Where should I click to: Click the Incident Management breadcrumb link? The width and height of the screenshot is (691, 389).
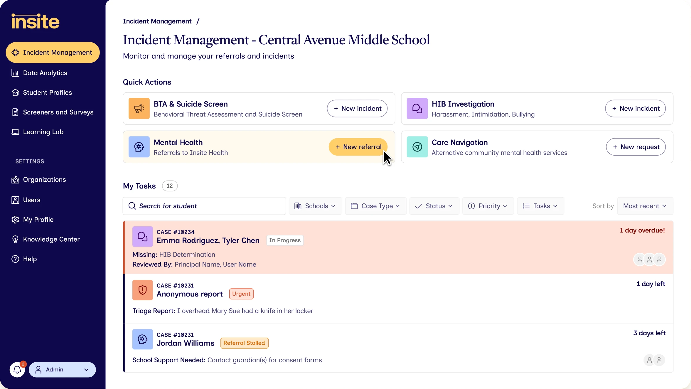[x=157, y=21]
